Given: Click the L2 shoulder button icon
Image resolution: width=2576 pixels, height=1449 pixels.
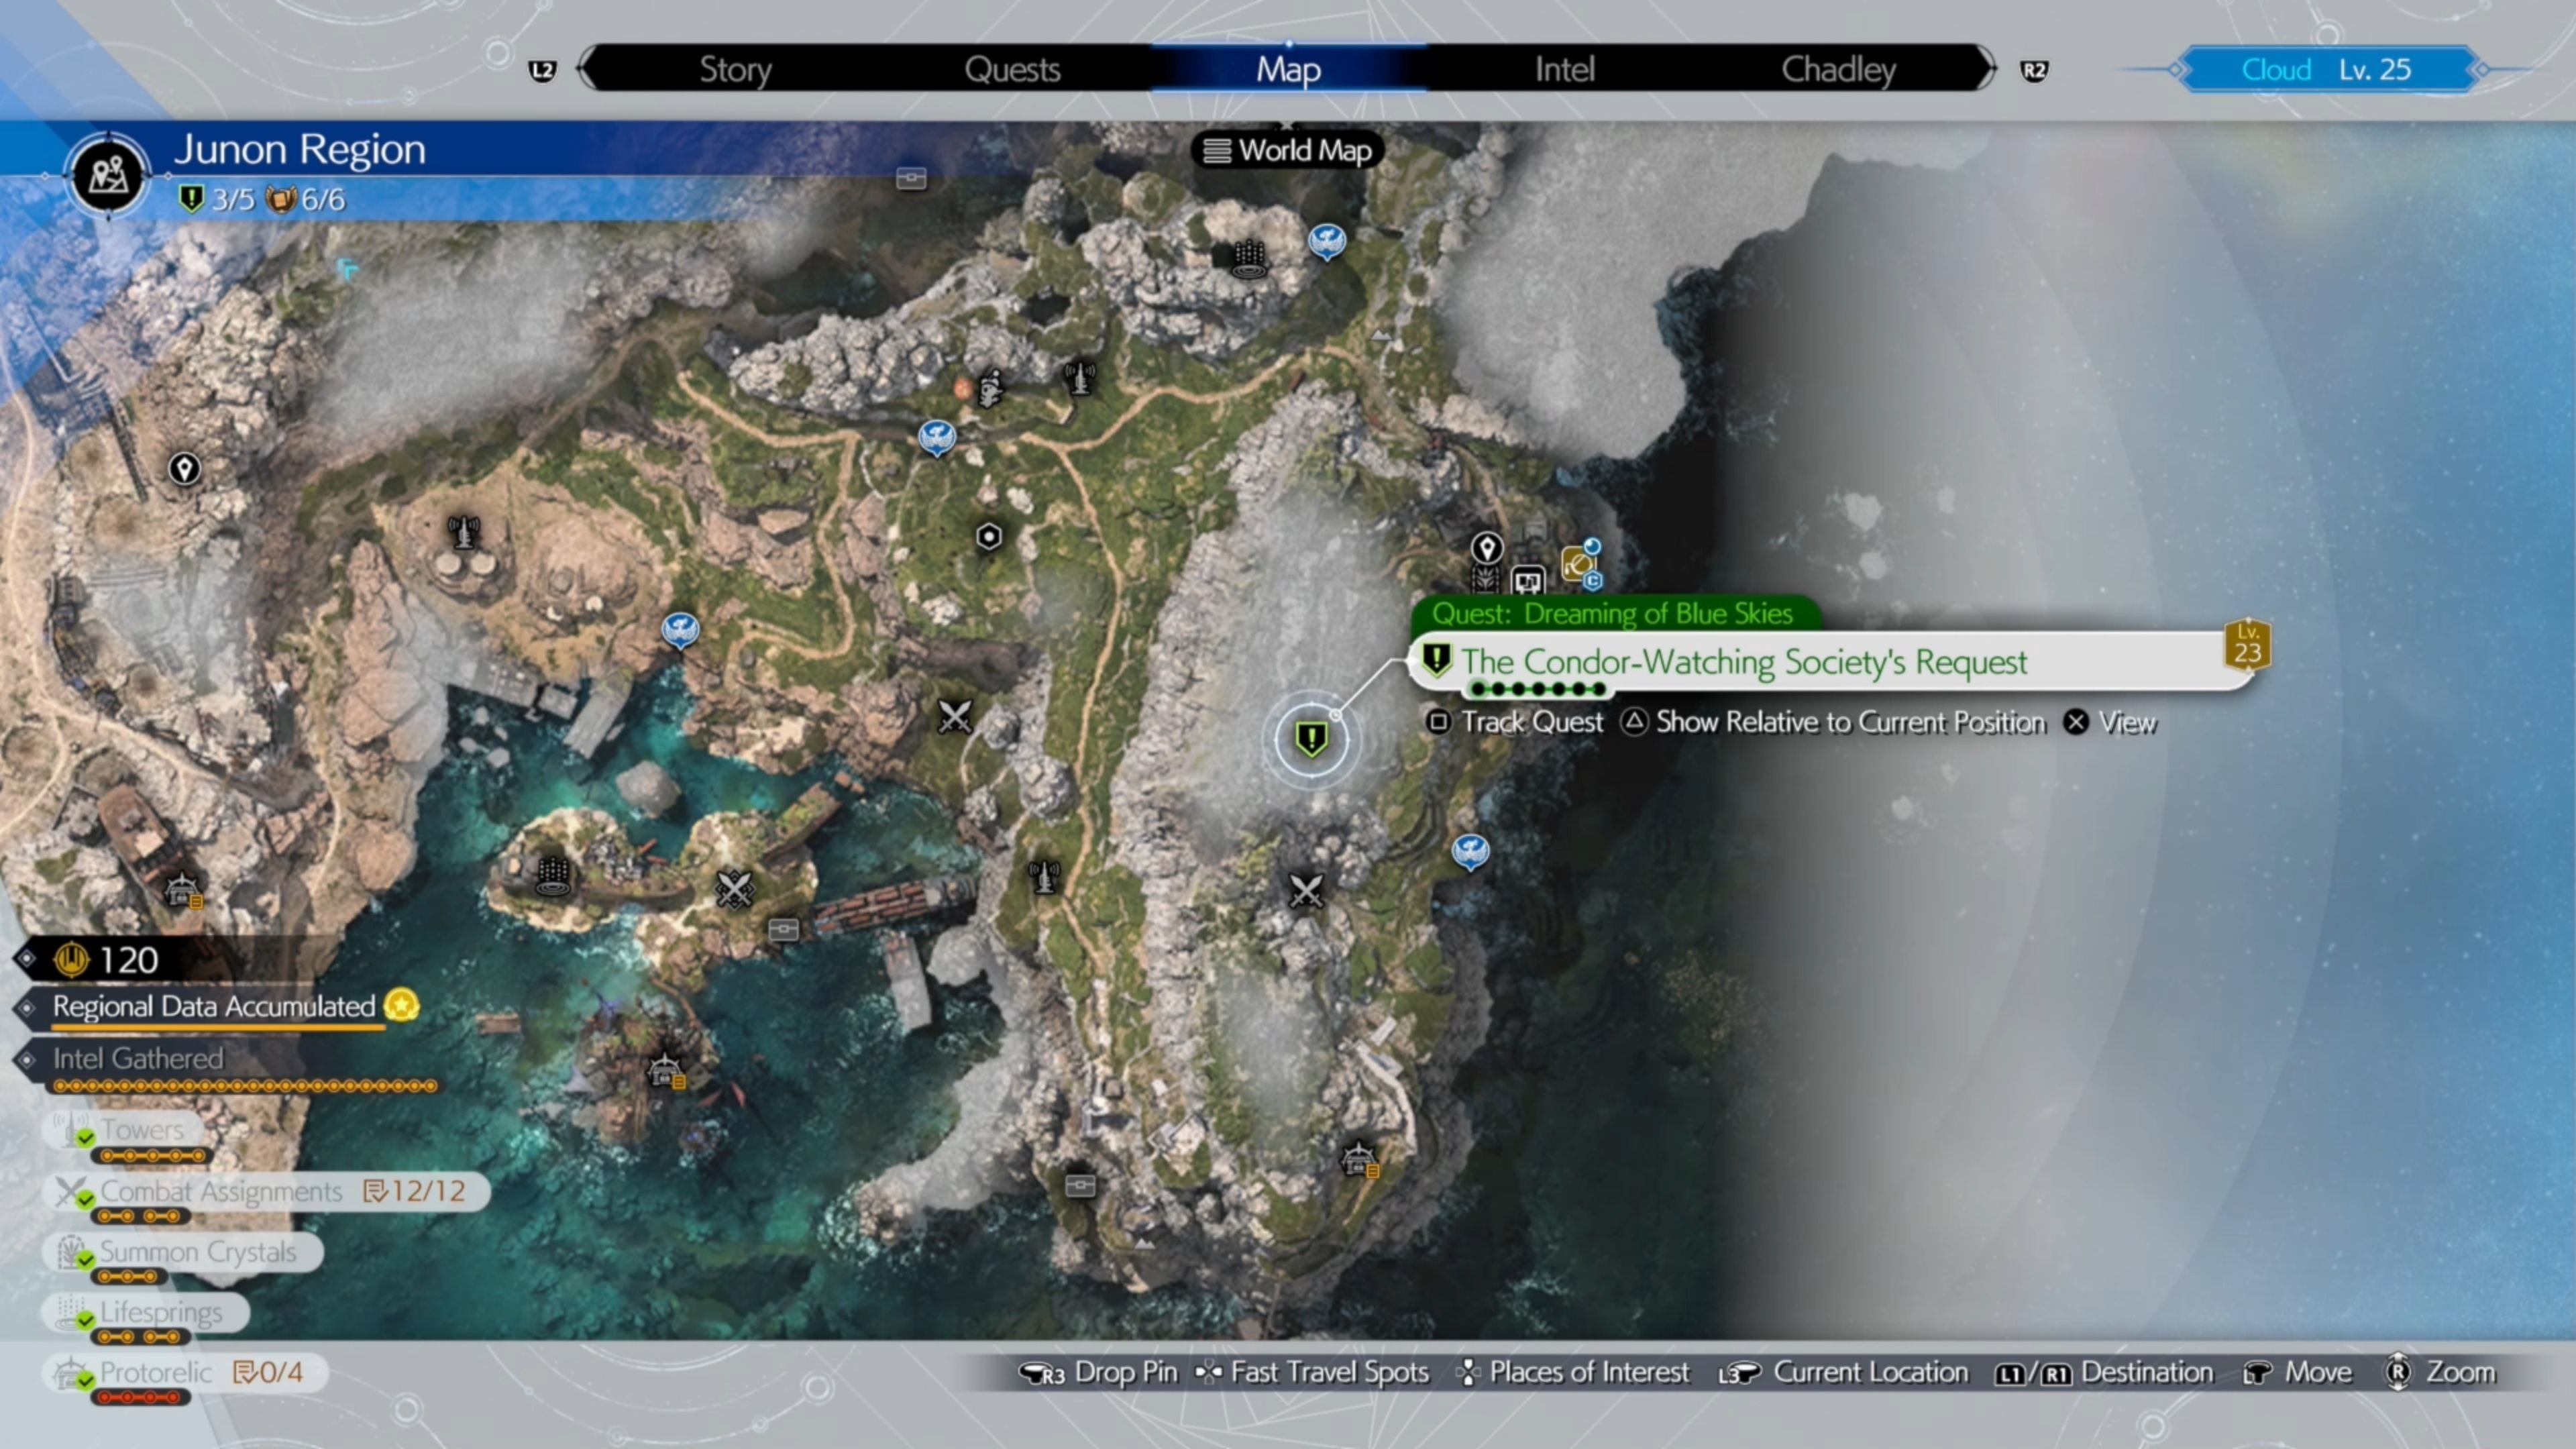Looking at the screenshot, I should pos(542,70).
